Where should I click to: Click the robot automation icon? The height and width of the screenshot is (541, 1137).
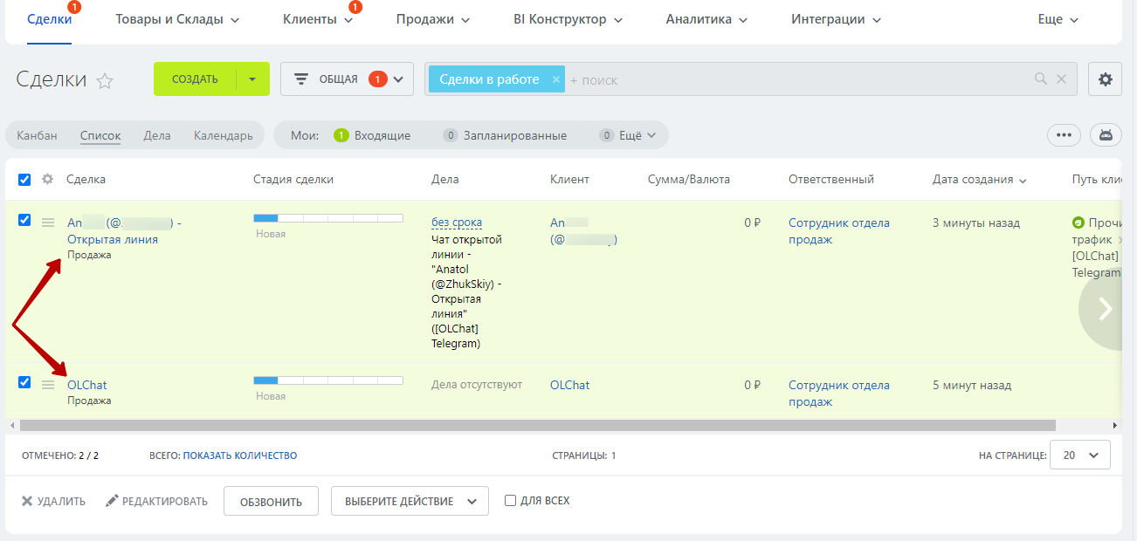[x=1106, y=135]
